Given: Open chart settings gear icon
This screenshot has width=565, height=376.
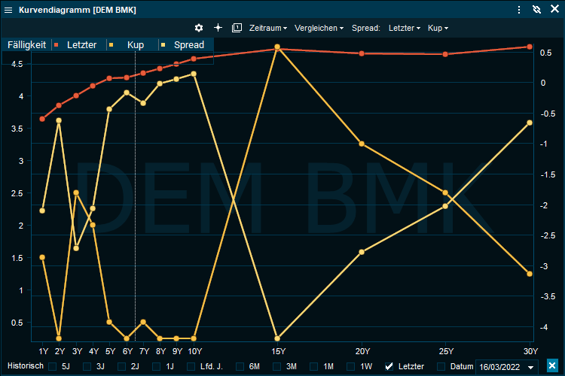Looking at the screenshot, I should coord(199,28).
